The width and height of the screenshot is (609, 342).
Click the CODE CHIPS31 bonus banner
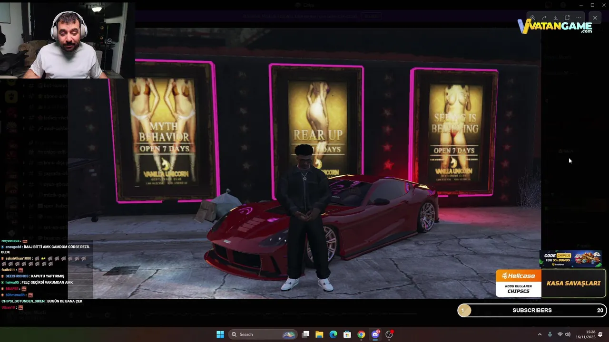570,259
